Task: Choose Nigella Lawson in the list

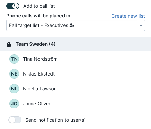Action: click(x=75, y=89)
